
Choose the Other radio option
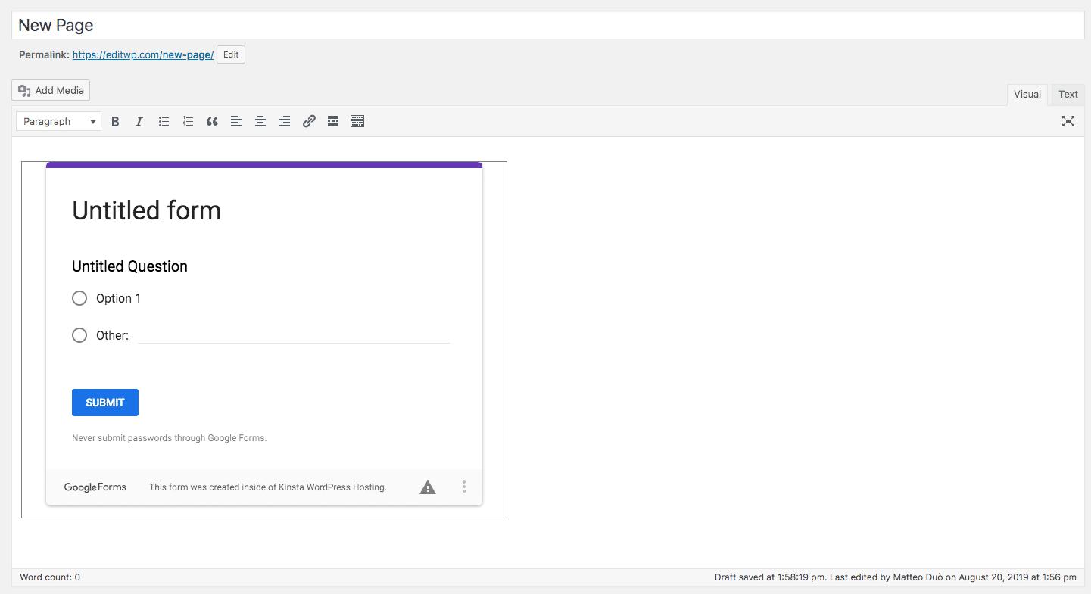79,335
